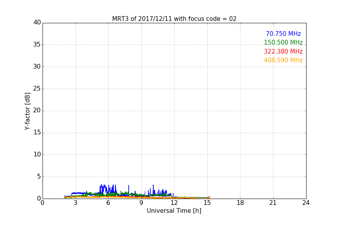The height and width of the screenshot is (227, 340).
Task: Click the 'Universal Time [h]' axis label
Action: tap(174, 211)
